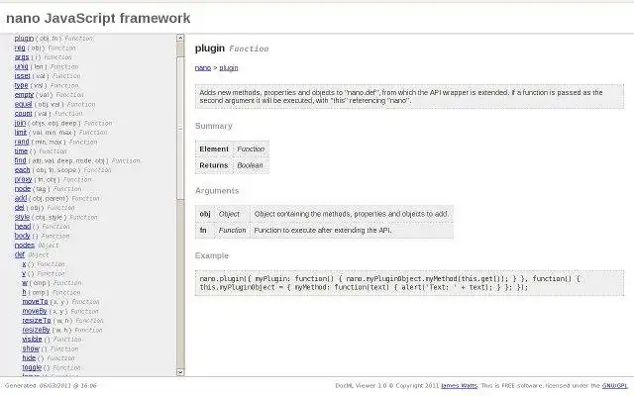Open the empty function link
Screen dimensions: 634x396
click(24, 95)
